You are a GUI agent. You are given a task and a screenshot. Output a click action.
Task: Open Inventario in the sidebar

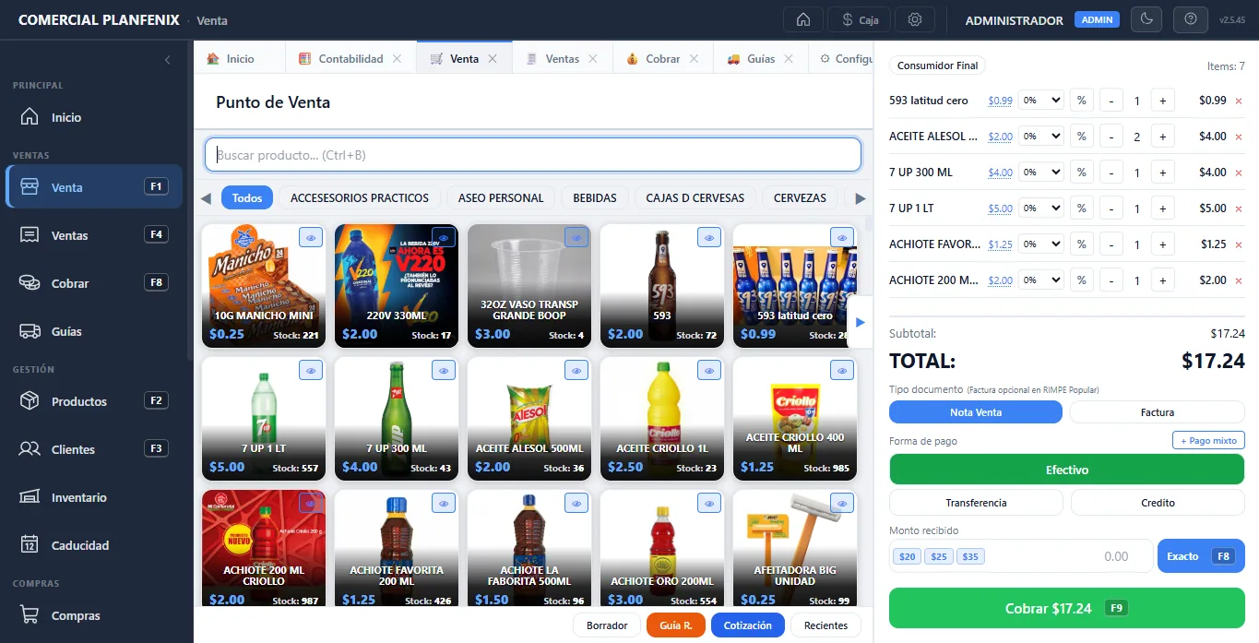point(96,497)
